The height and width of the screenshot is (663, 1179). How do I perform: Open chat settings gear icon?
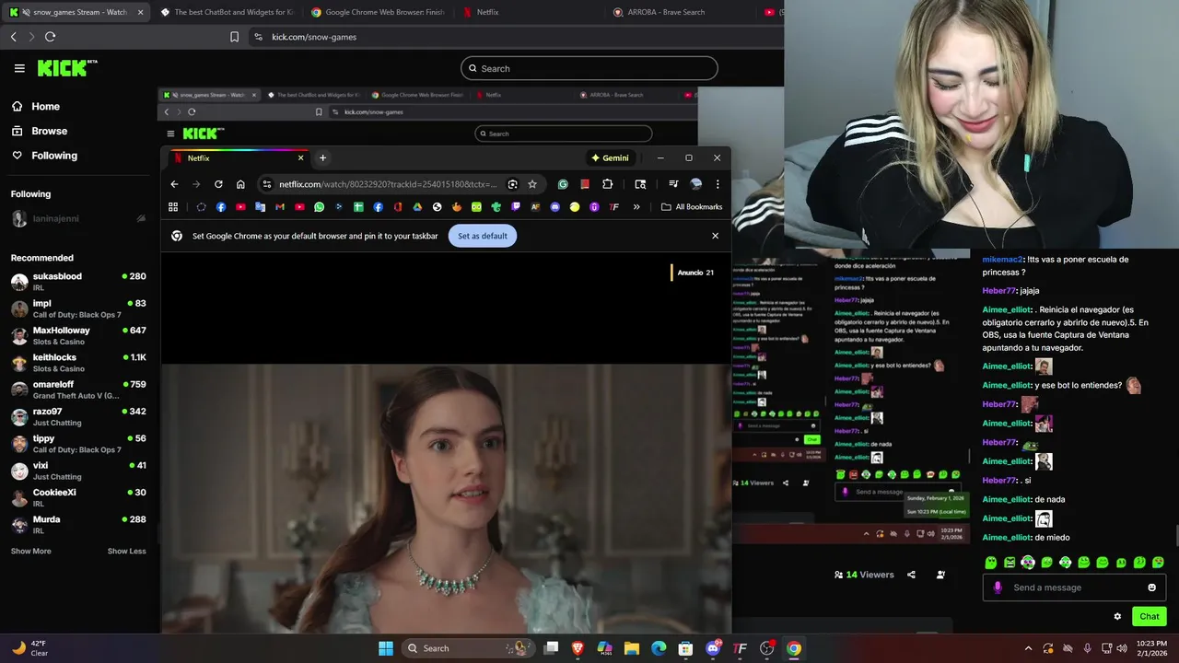pyautogui.click(x=1117, y=617)
